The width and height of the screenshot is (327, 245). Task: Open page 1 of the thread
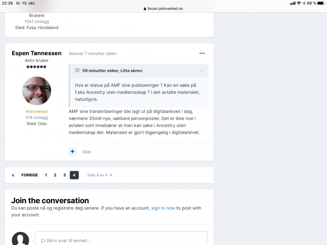pos(46,175)
